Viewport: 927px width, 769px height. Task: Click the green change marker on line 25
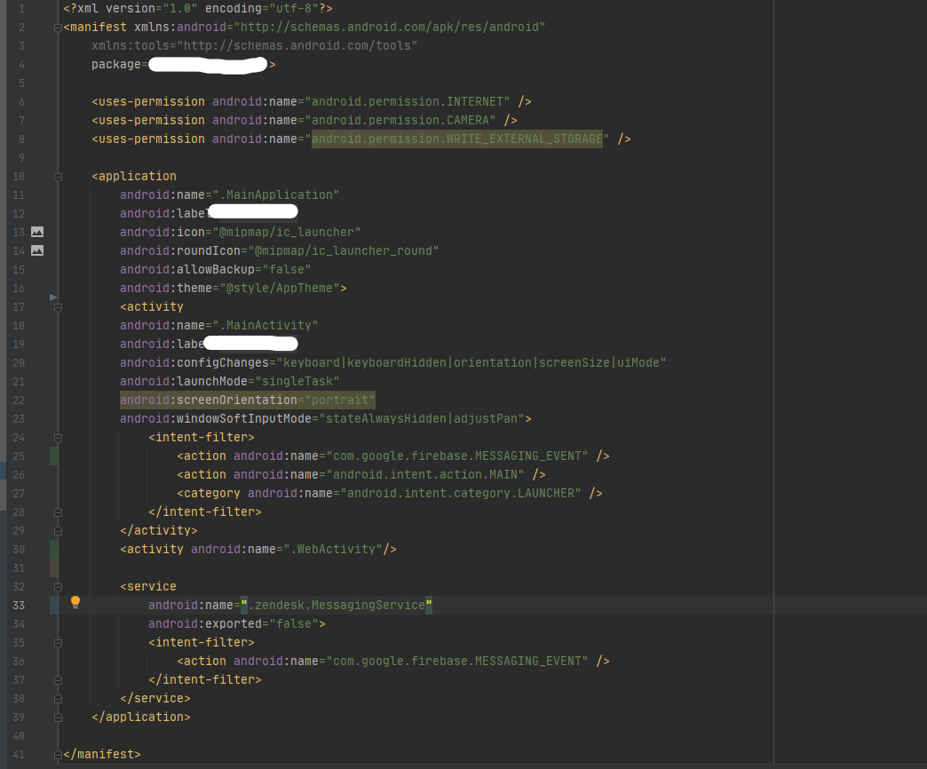pyautogui.click(x=54, y=456)
